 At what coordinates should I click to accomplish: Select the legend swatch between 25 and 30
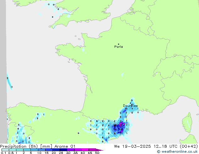pyautogui.click(x=63, y=150)
